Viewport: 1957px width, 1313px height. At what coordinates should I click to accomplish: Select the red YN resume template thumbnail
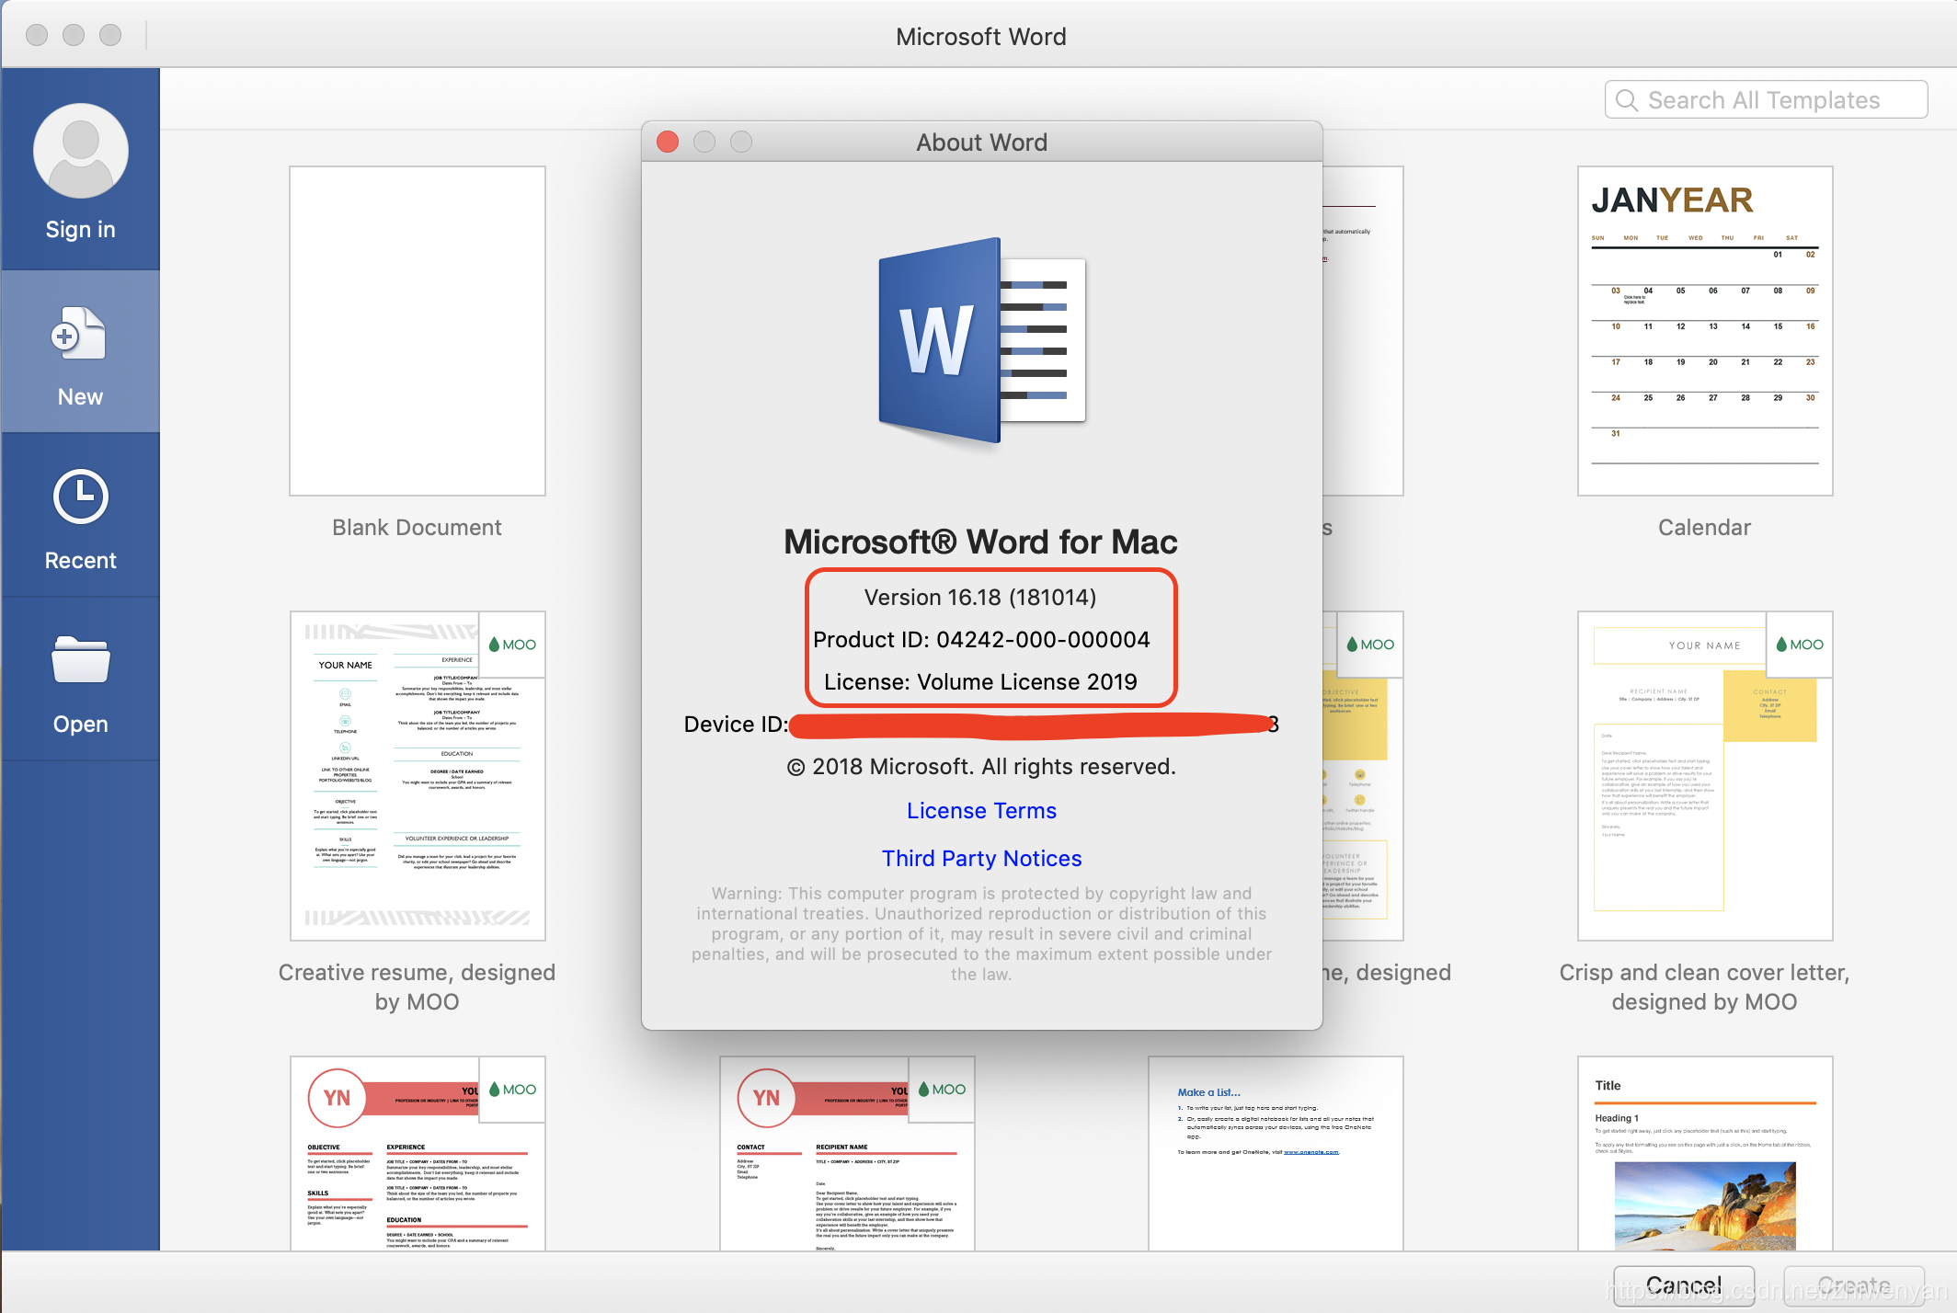pos(418,1154)
